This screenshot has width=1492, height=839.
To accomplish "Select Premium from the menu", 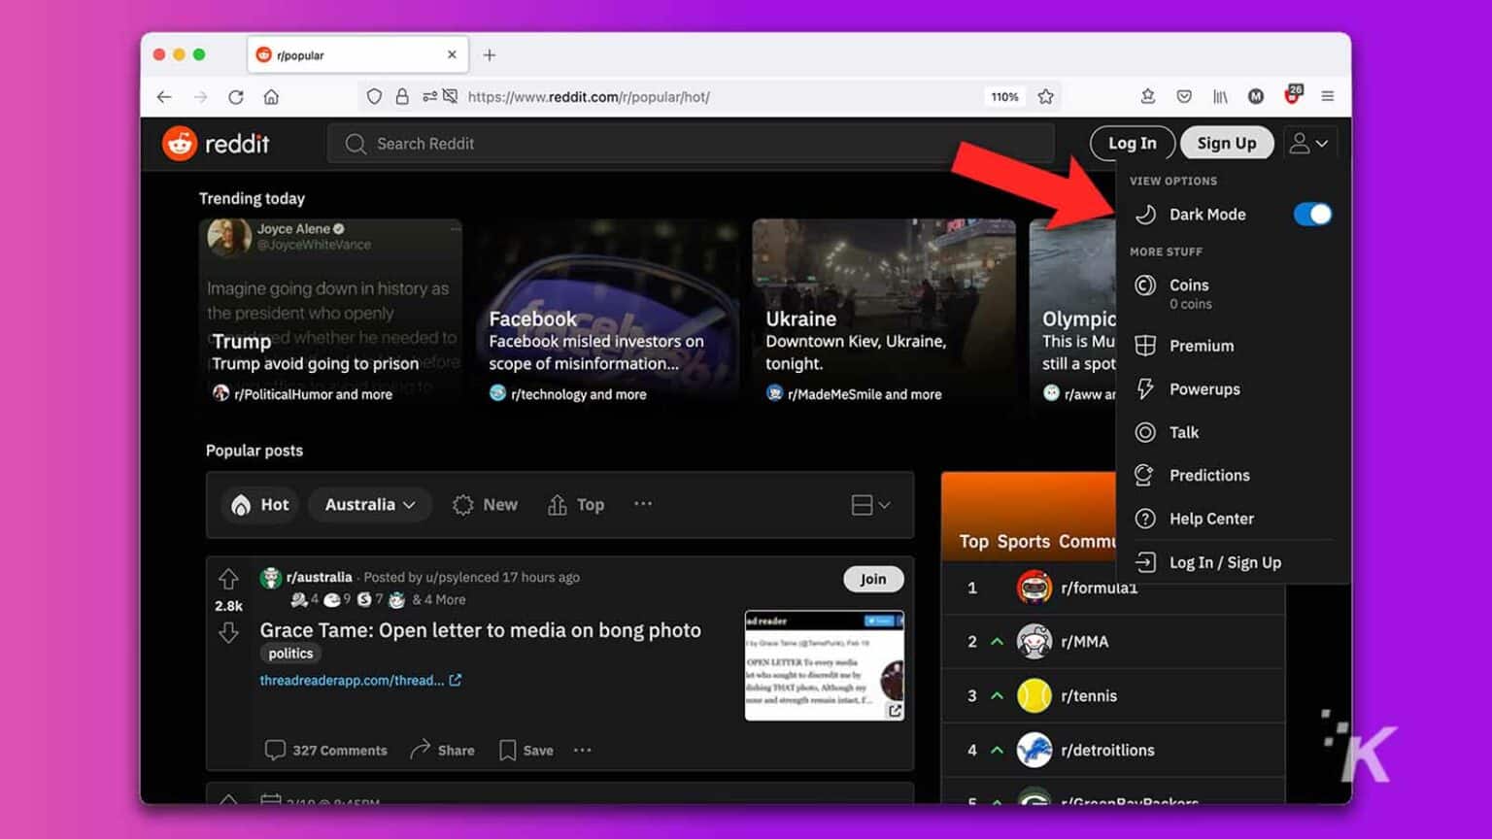I will click(x=1202, y=346).
